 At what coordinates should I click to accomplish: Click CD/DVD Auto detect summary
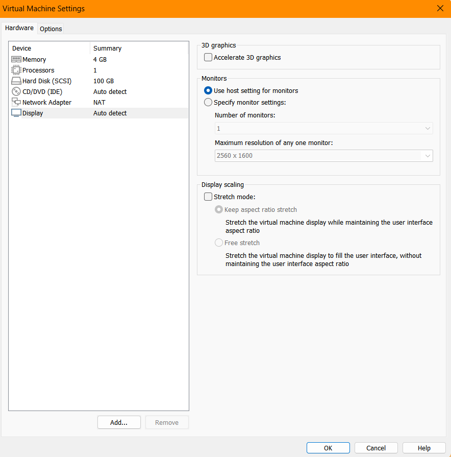(x=110, y=91)
